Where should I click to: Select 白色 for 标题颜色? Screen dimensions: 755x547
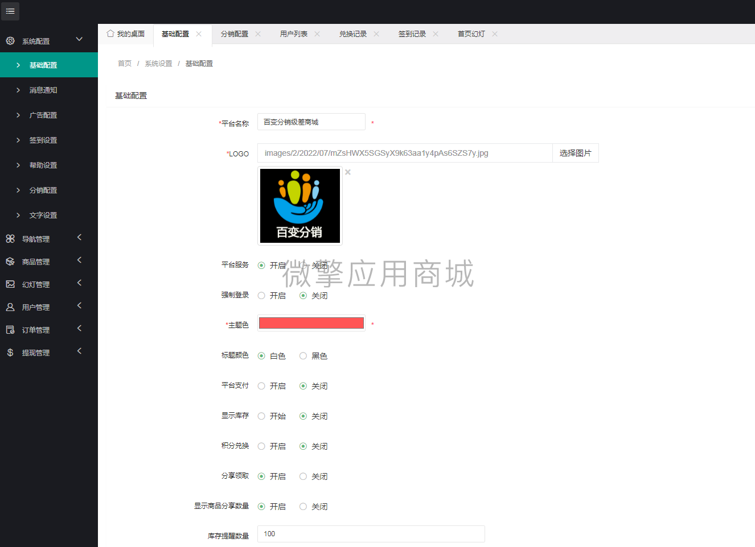pyautogui.click(x=261, y=356)
